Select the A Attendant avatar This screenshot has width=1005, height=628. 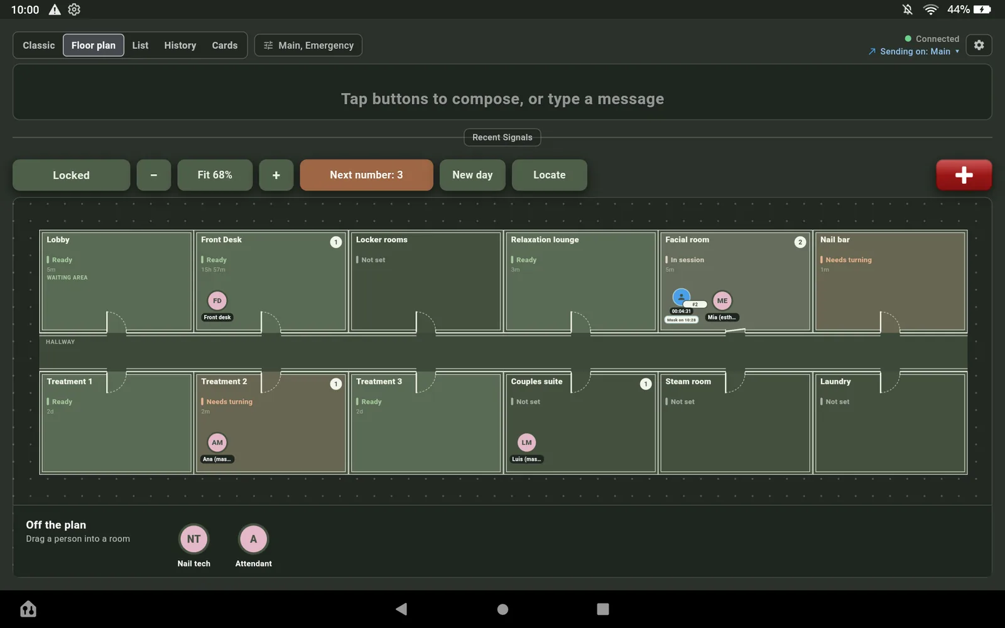coord(253,539)
